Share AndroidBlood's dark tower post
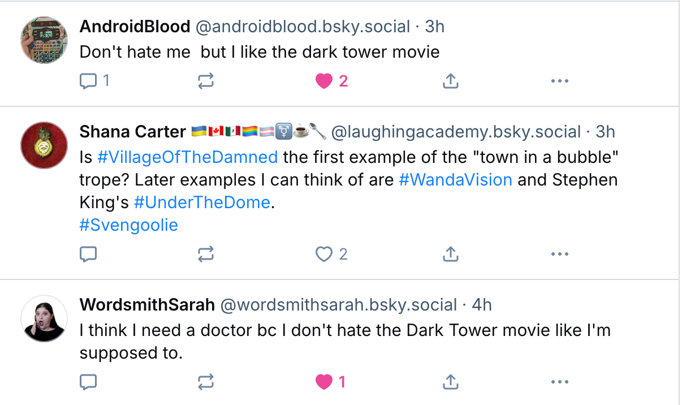Viewport: 682px width, 405px height. click(450, 81)
